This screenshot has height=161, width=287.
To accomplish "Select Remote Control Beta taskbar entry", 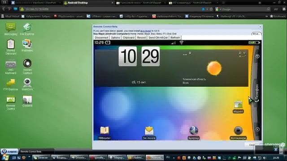I will tap(37, 152).
